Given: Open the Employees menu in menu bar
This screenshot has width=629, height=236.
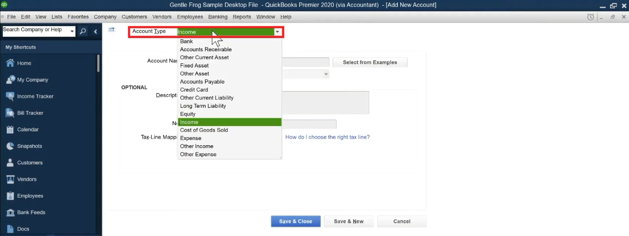Looking at the screenshot, I should coord(190,16).
